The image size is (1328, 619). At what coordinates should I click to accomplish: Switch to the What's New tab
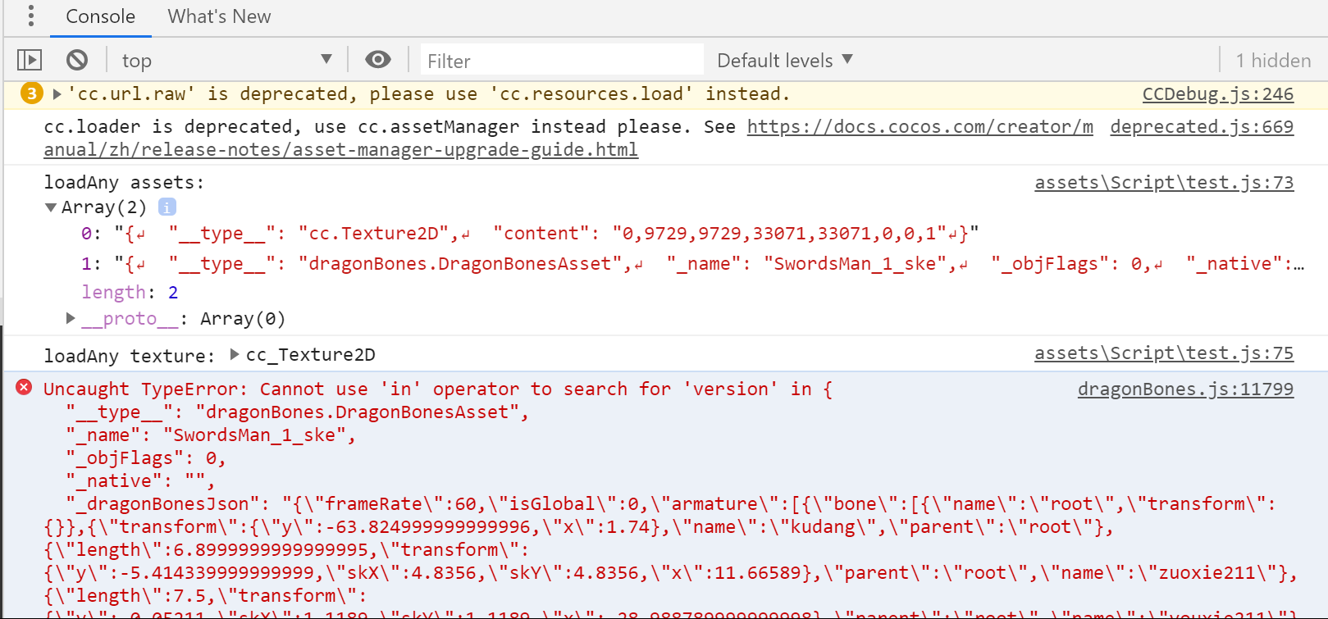(219, 16)
